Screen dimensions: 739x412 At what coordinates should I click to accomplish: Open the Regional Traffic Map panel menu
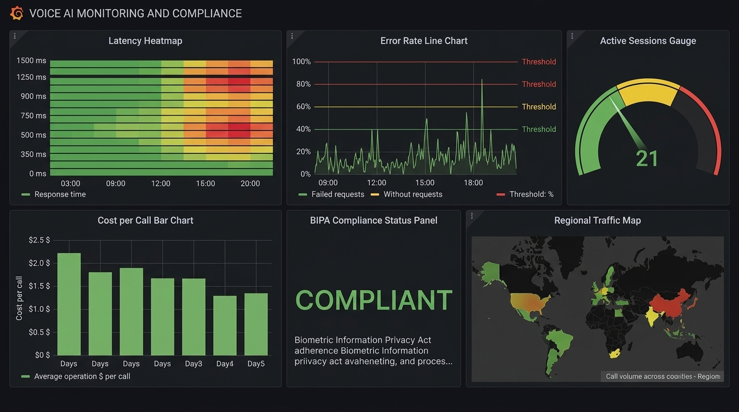point(472,215)
